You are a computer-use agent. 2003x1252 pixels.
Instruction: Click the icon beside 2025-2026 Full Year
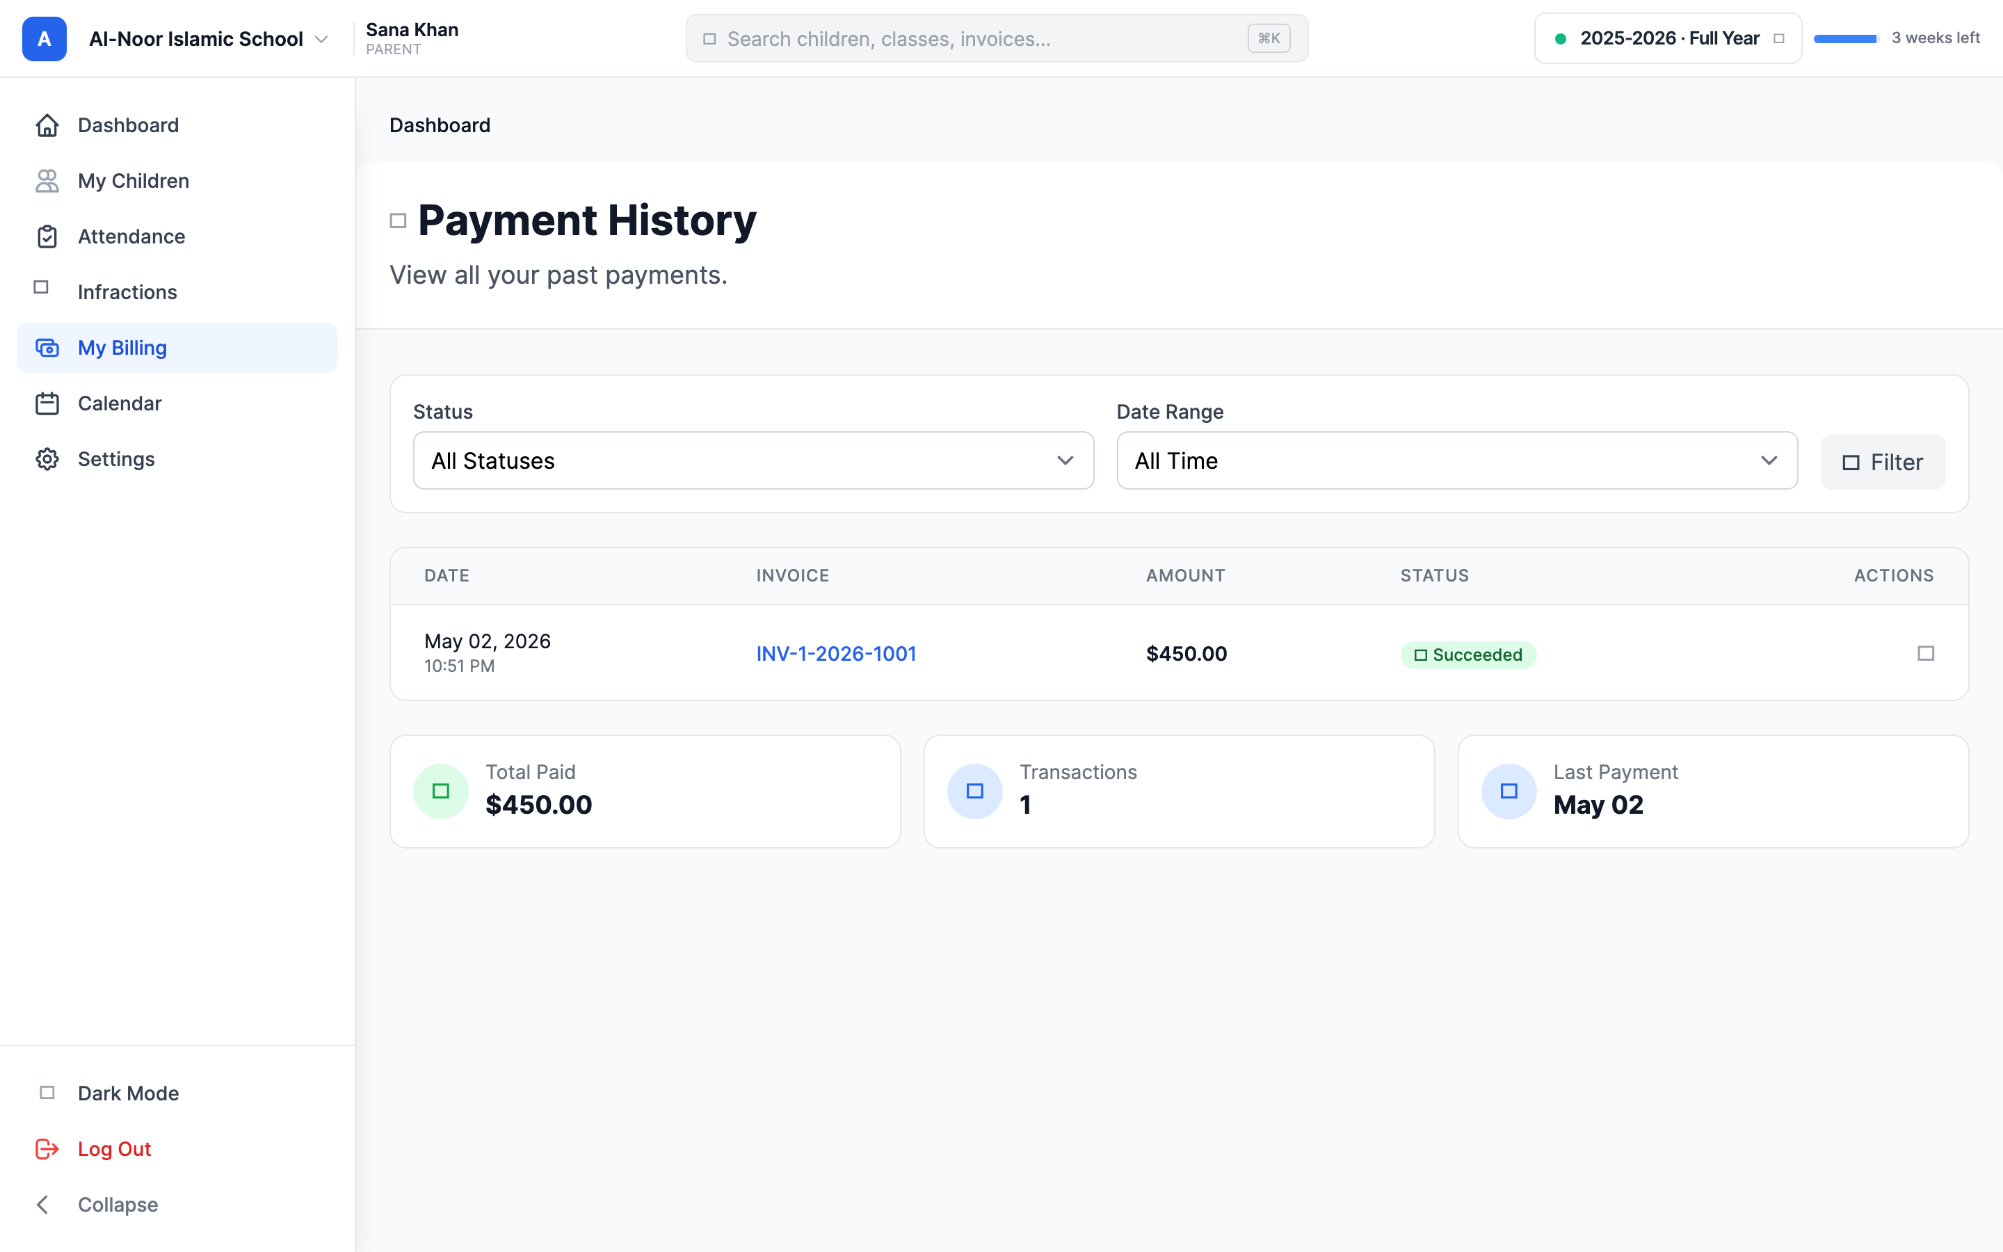pos(1778,39)
